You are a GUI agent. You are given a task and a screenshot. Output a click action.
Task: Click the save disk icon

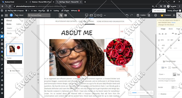138,15
